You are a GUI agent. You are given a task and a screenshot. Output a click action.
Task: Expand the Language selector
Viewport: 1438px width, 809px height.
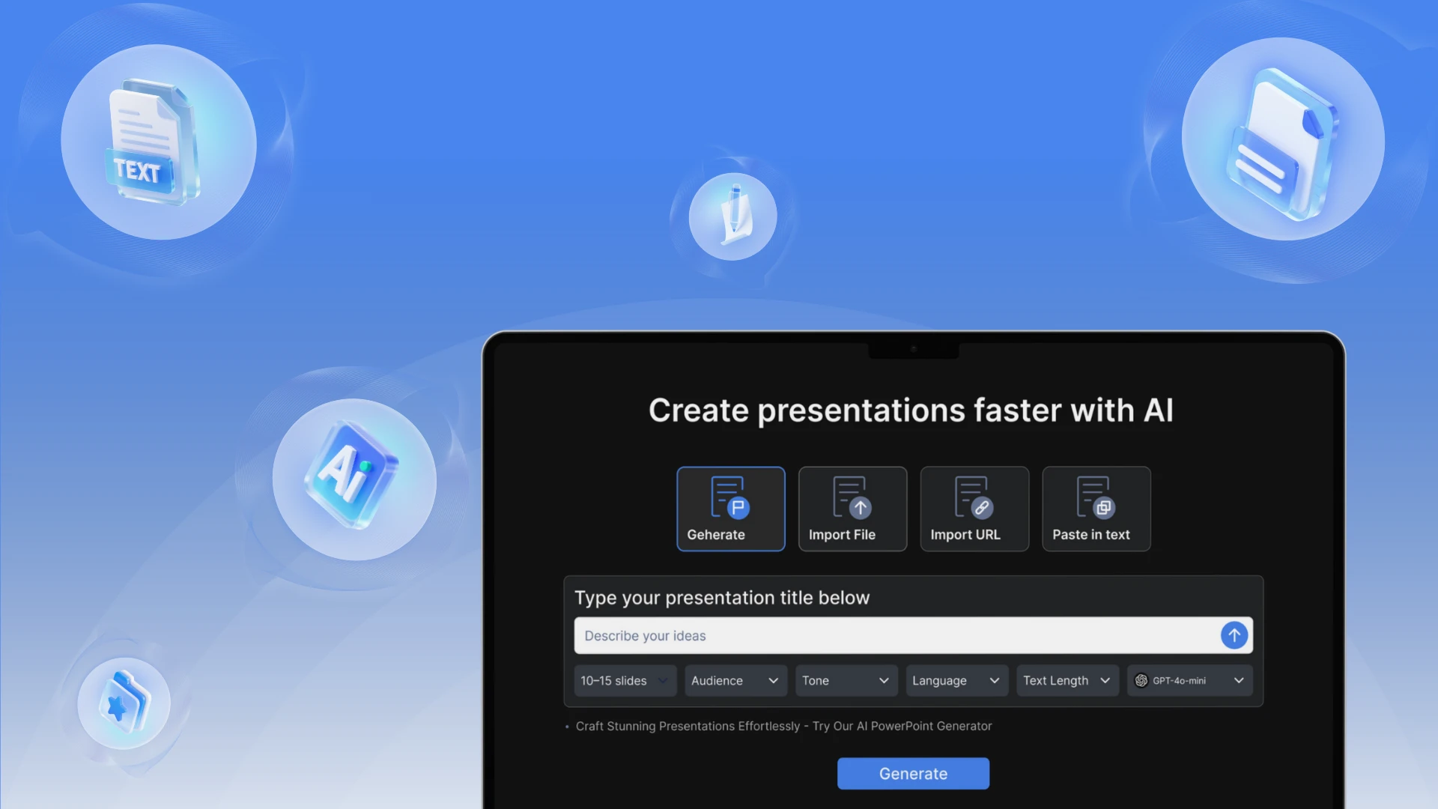tap(956, 680)
